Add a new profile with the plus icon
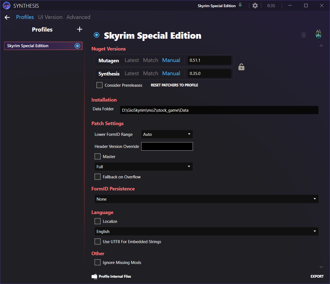Image resolution: width=330 pixels, height=284 pixels. [79, 29]
